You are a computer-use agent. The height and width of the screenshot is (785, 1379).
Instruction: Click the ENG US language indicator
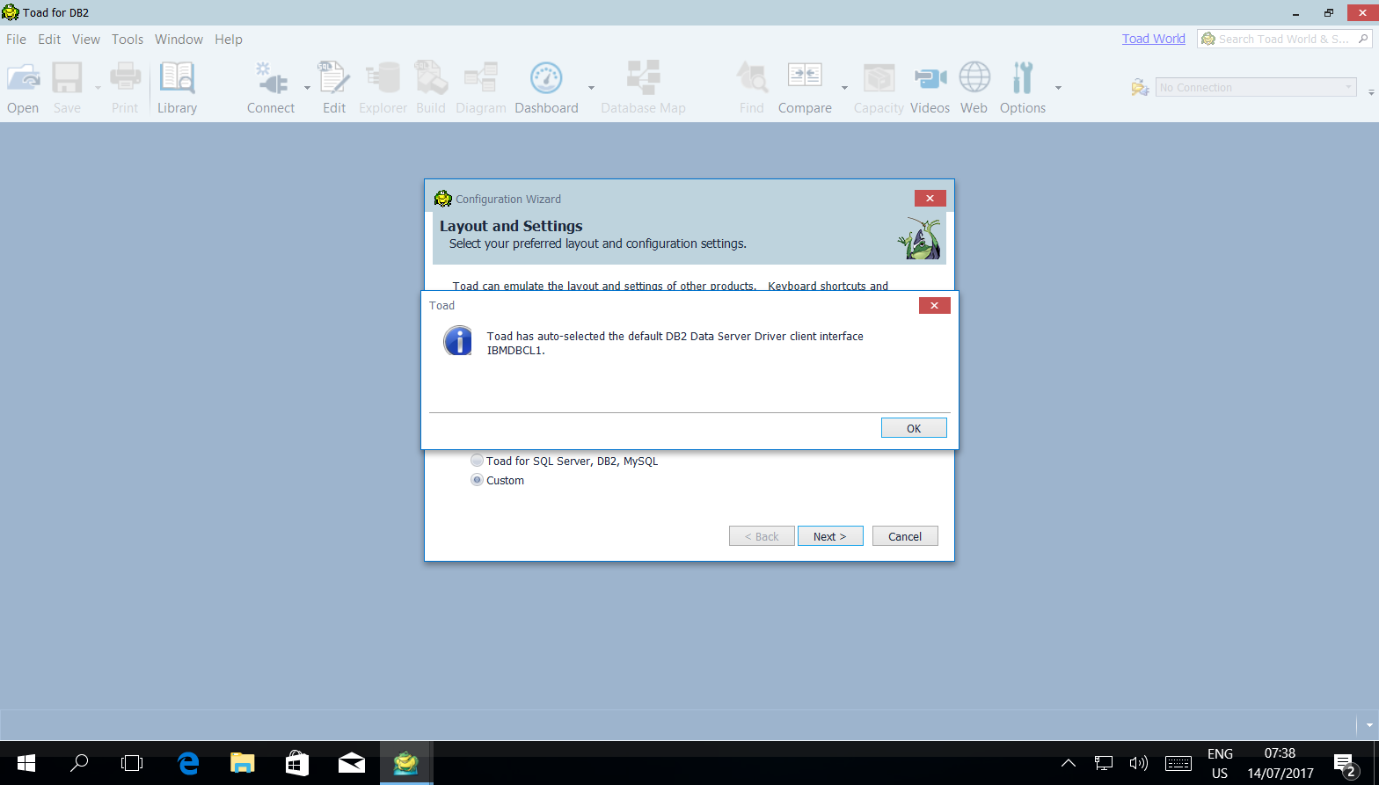[1220, 763]
